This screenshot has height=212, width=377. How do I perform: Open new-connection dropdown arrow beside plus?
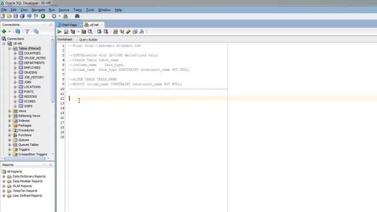(x=9, y=31)
